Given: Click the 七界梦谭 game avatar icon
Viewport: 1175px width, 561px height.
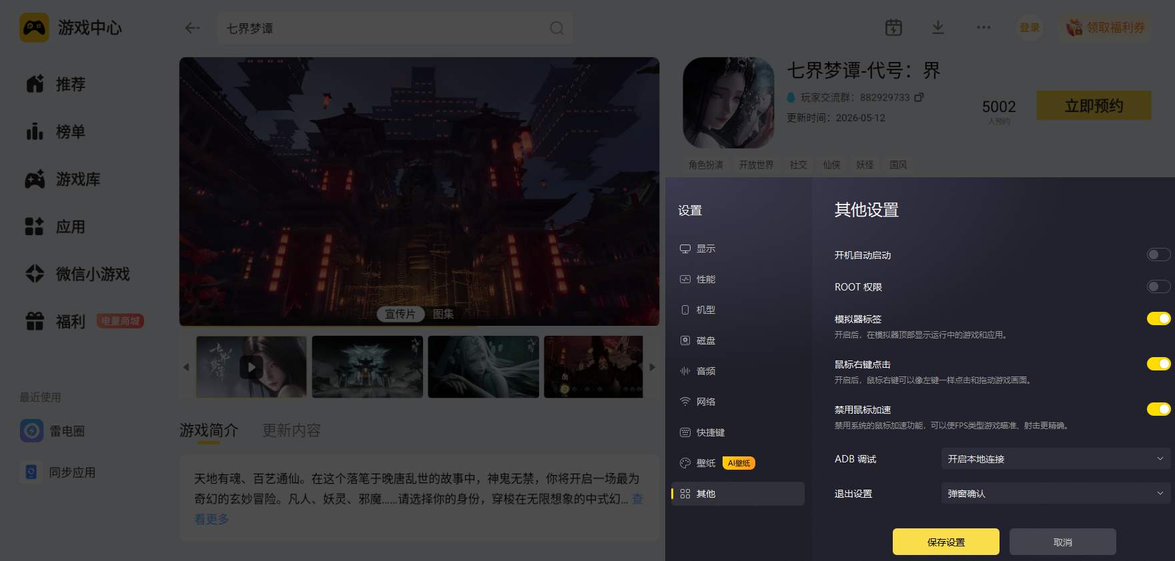Looking at the screenshot, I should point(729,103).
